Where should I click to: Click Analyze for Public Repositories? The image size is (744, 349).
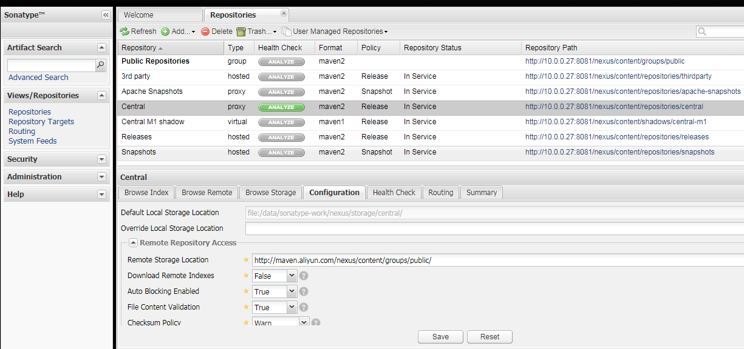pyautogui.click(x=281, y=61)
